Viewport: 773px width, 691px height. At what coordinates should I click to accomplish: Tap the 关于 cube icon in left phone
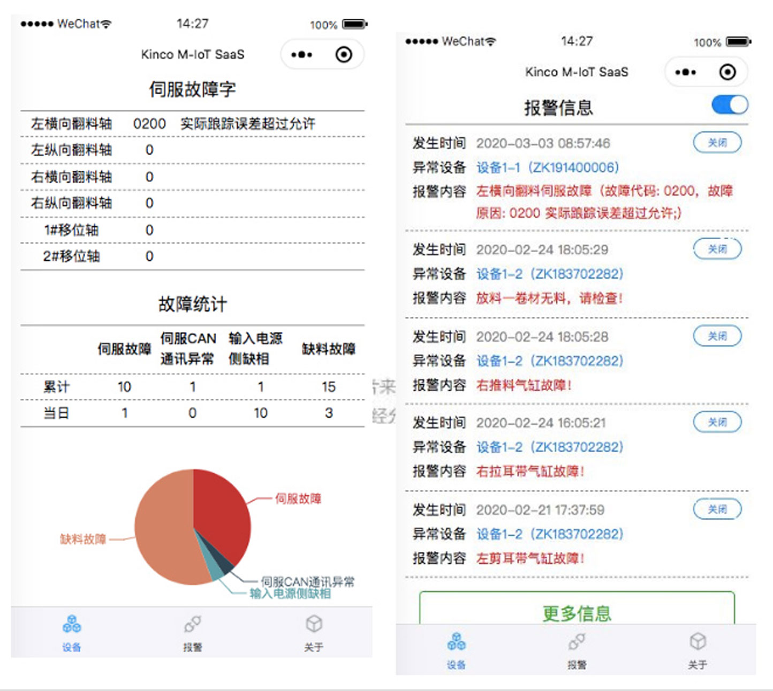[314, 624]
